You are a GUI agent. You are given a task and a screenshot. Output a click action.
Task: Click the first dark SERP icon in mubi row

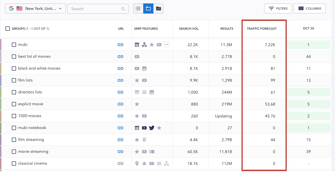(x=137, y=45)
